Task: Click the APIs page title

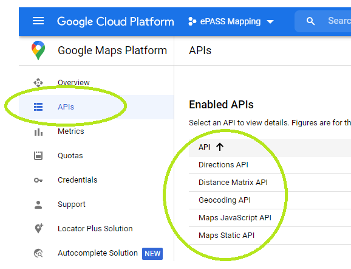Action: click(200, 51)
